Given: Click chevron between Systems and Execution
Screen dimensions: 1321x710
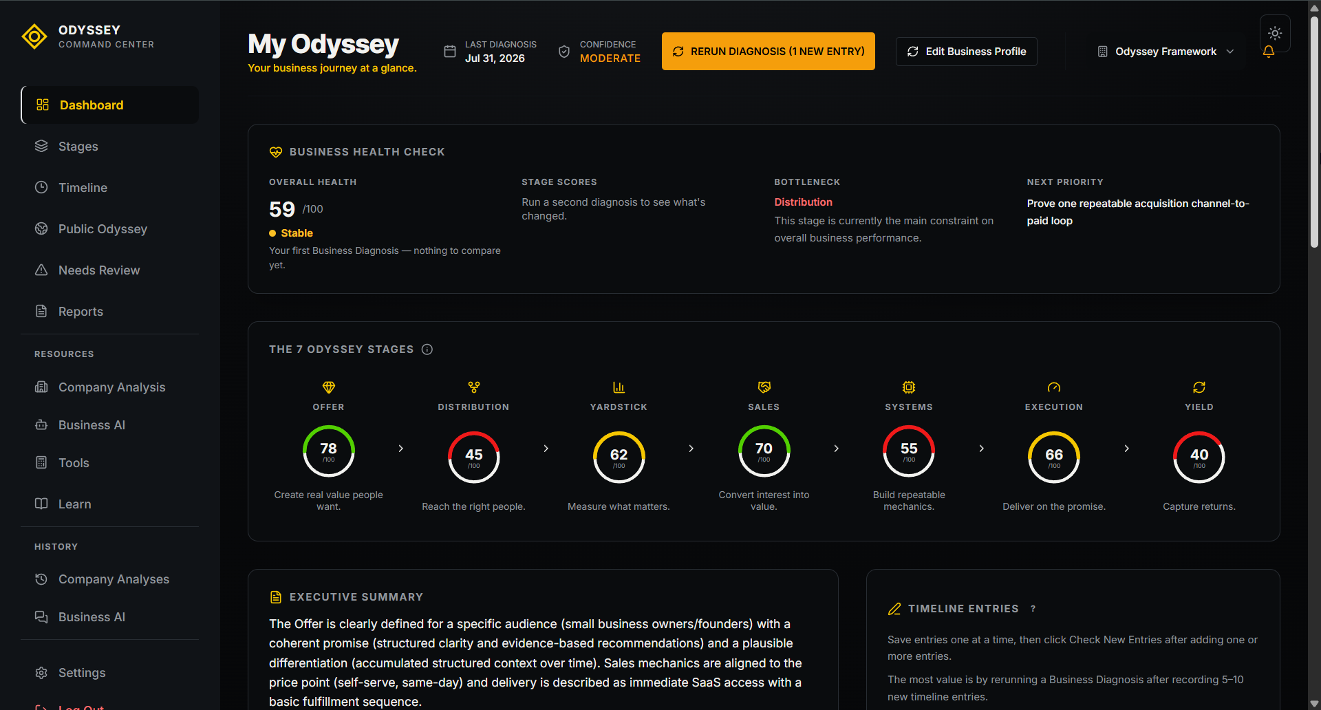Looking at the screenshot, I should coord(982,449).
